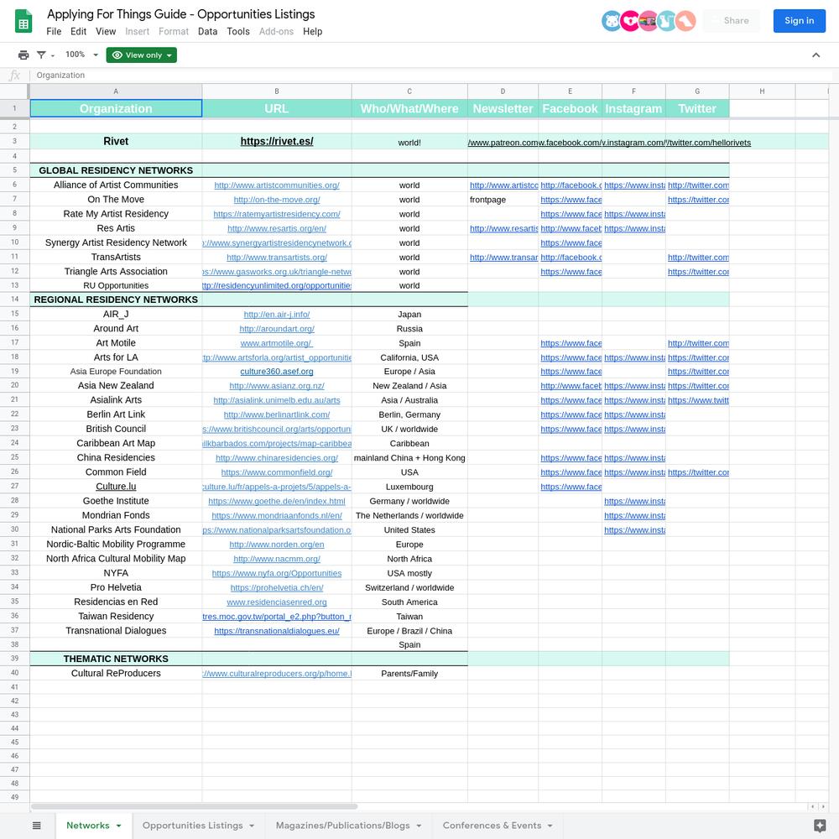839x839 pixels.
Task: Open the resartis.org URL link
Action: tap(277, 228)
